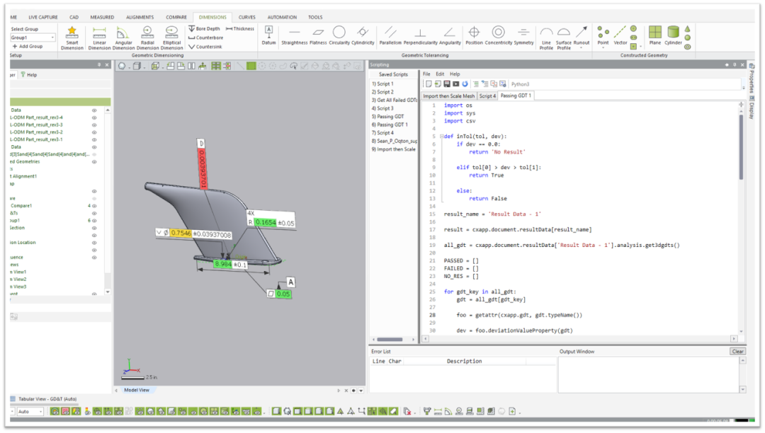Open the Scripting Edit menu
Image resolution: width=765 pixels, height=433 pixels.
440,74
